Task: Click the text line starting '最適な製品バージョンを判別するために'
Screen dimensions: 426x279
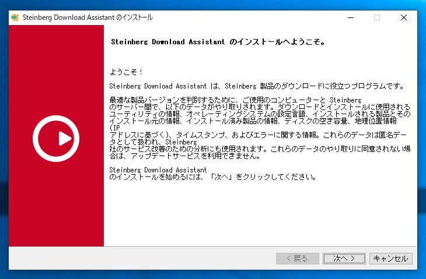Action: [x=235, y=100]
